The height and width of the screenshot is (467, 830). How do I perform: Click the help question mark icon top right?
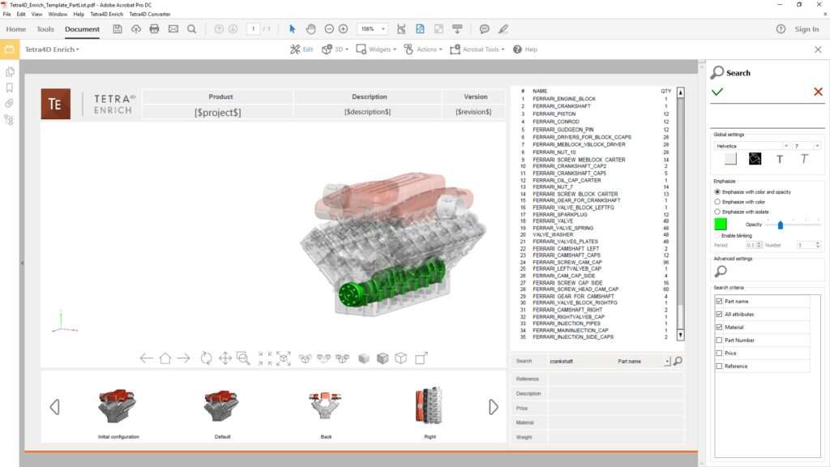pyautogui.click(x=781, y=29)
